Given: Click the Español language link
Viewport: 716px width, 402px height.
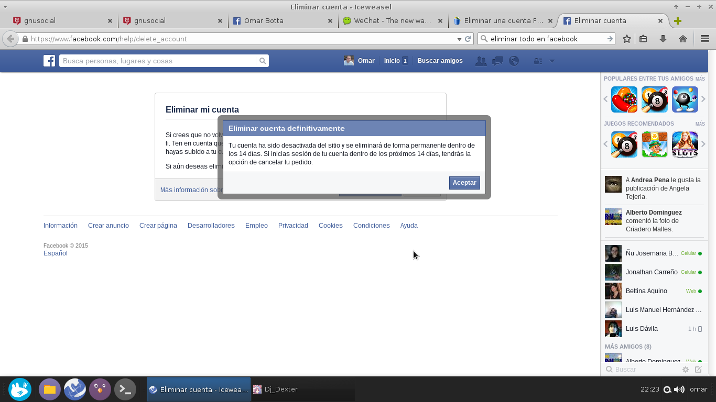Looking at the screenshot, I should 56,253.
